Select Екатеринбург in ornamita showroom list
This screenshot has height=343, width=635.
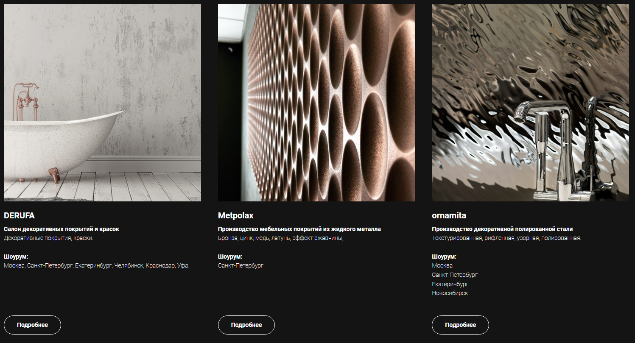click(x=450, y=284)
